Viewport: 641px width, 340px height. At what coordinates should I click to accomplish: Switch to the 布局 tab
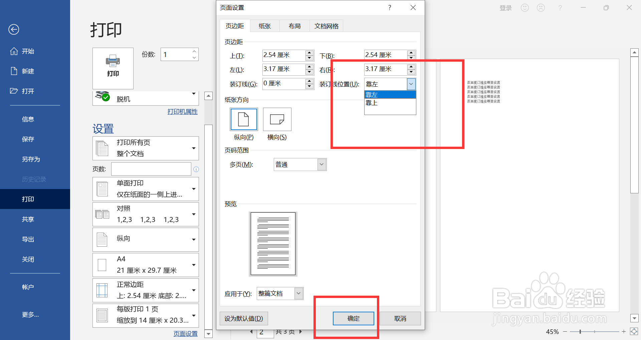pos(294,26)
